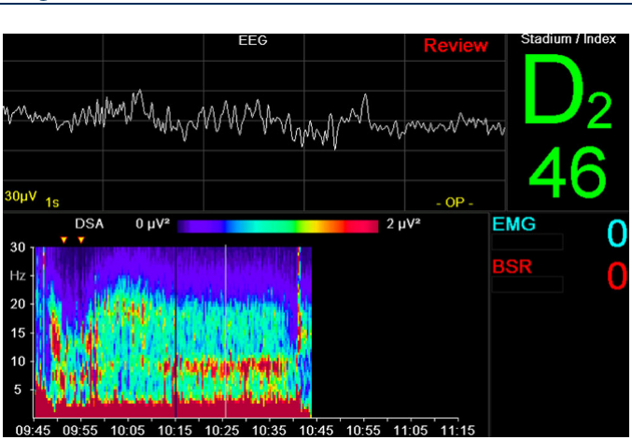Click the 10:35 time axis label
This screenshot has height=440, width=632.
coord(269,431)
